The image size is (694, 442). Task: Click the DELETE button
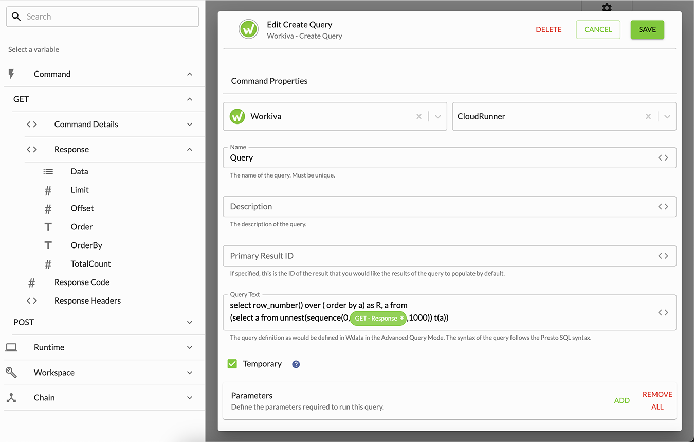549,30
